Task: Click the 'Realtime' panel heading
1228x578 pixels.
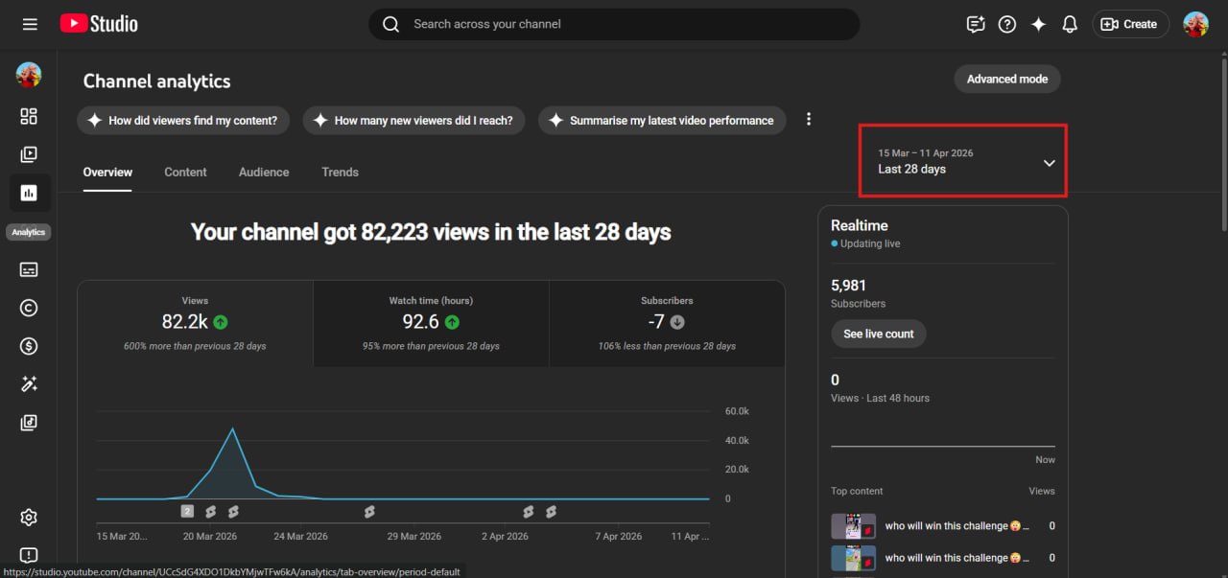Action: 860,225
